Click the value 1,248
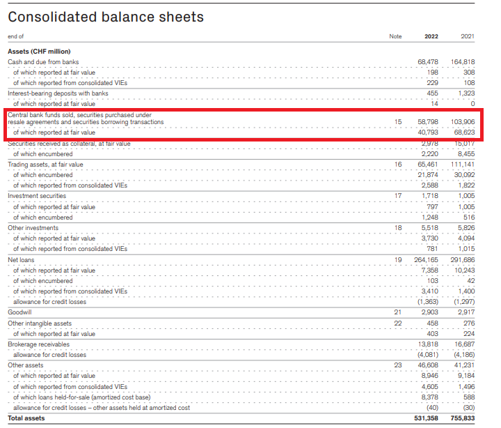Image resolution: width=501 pixels, height=428 pixels. [x=430, y=217]
